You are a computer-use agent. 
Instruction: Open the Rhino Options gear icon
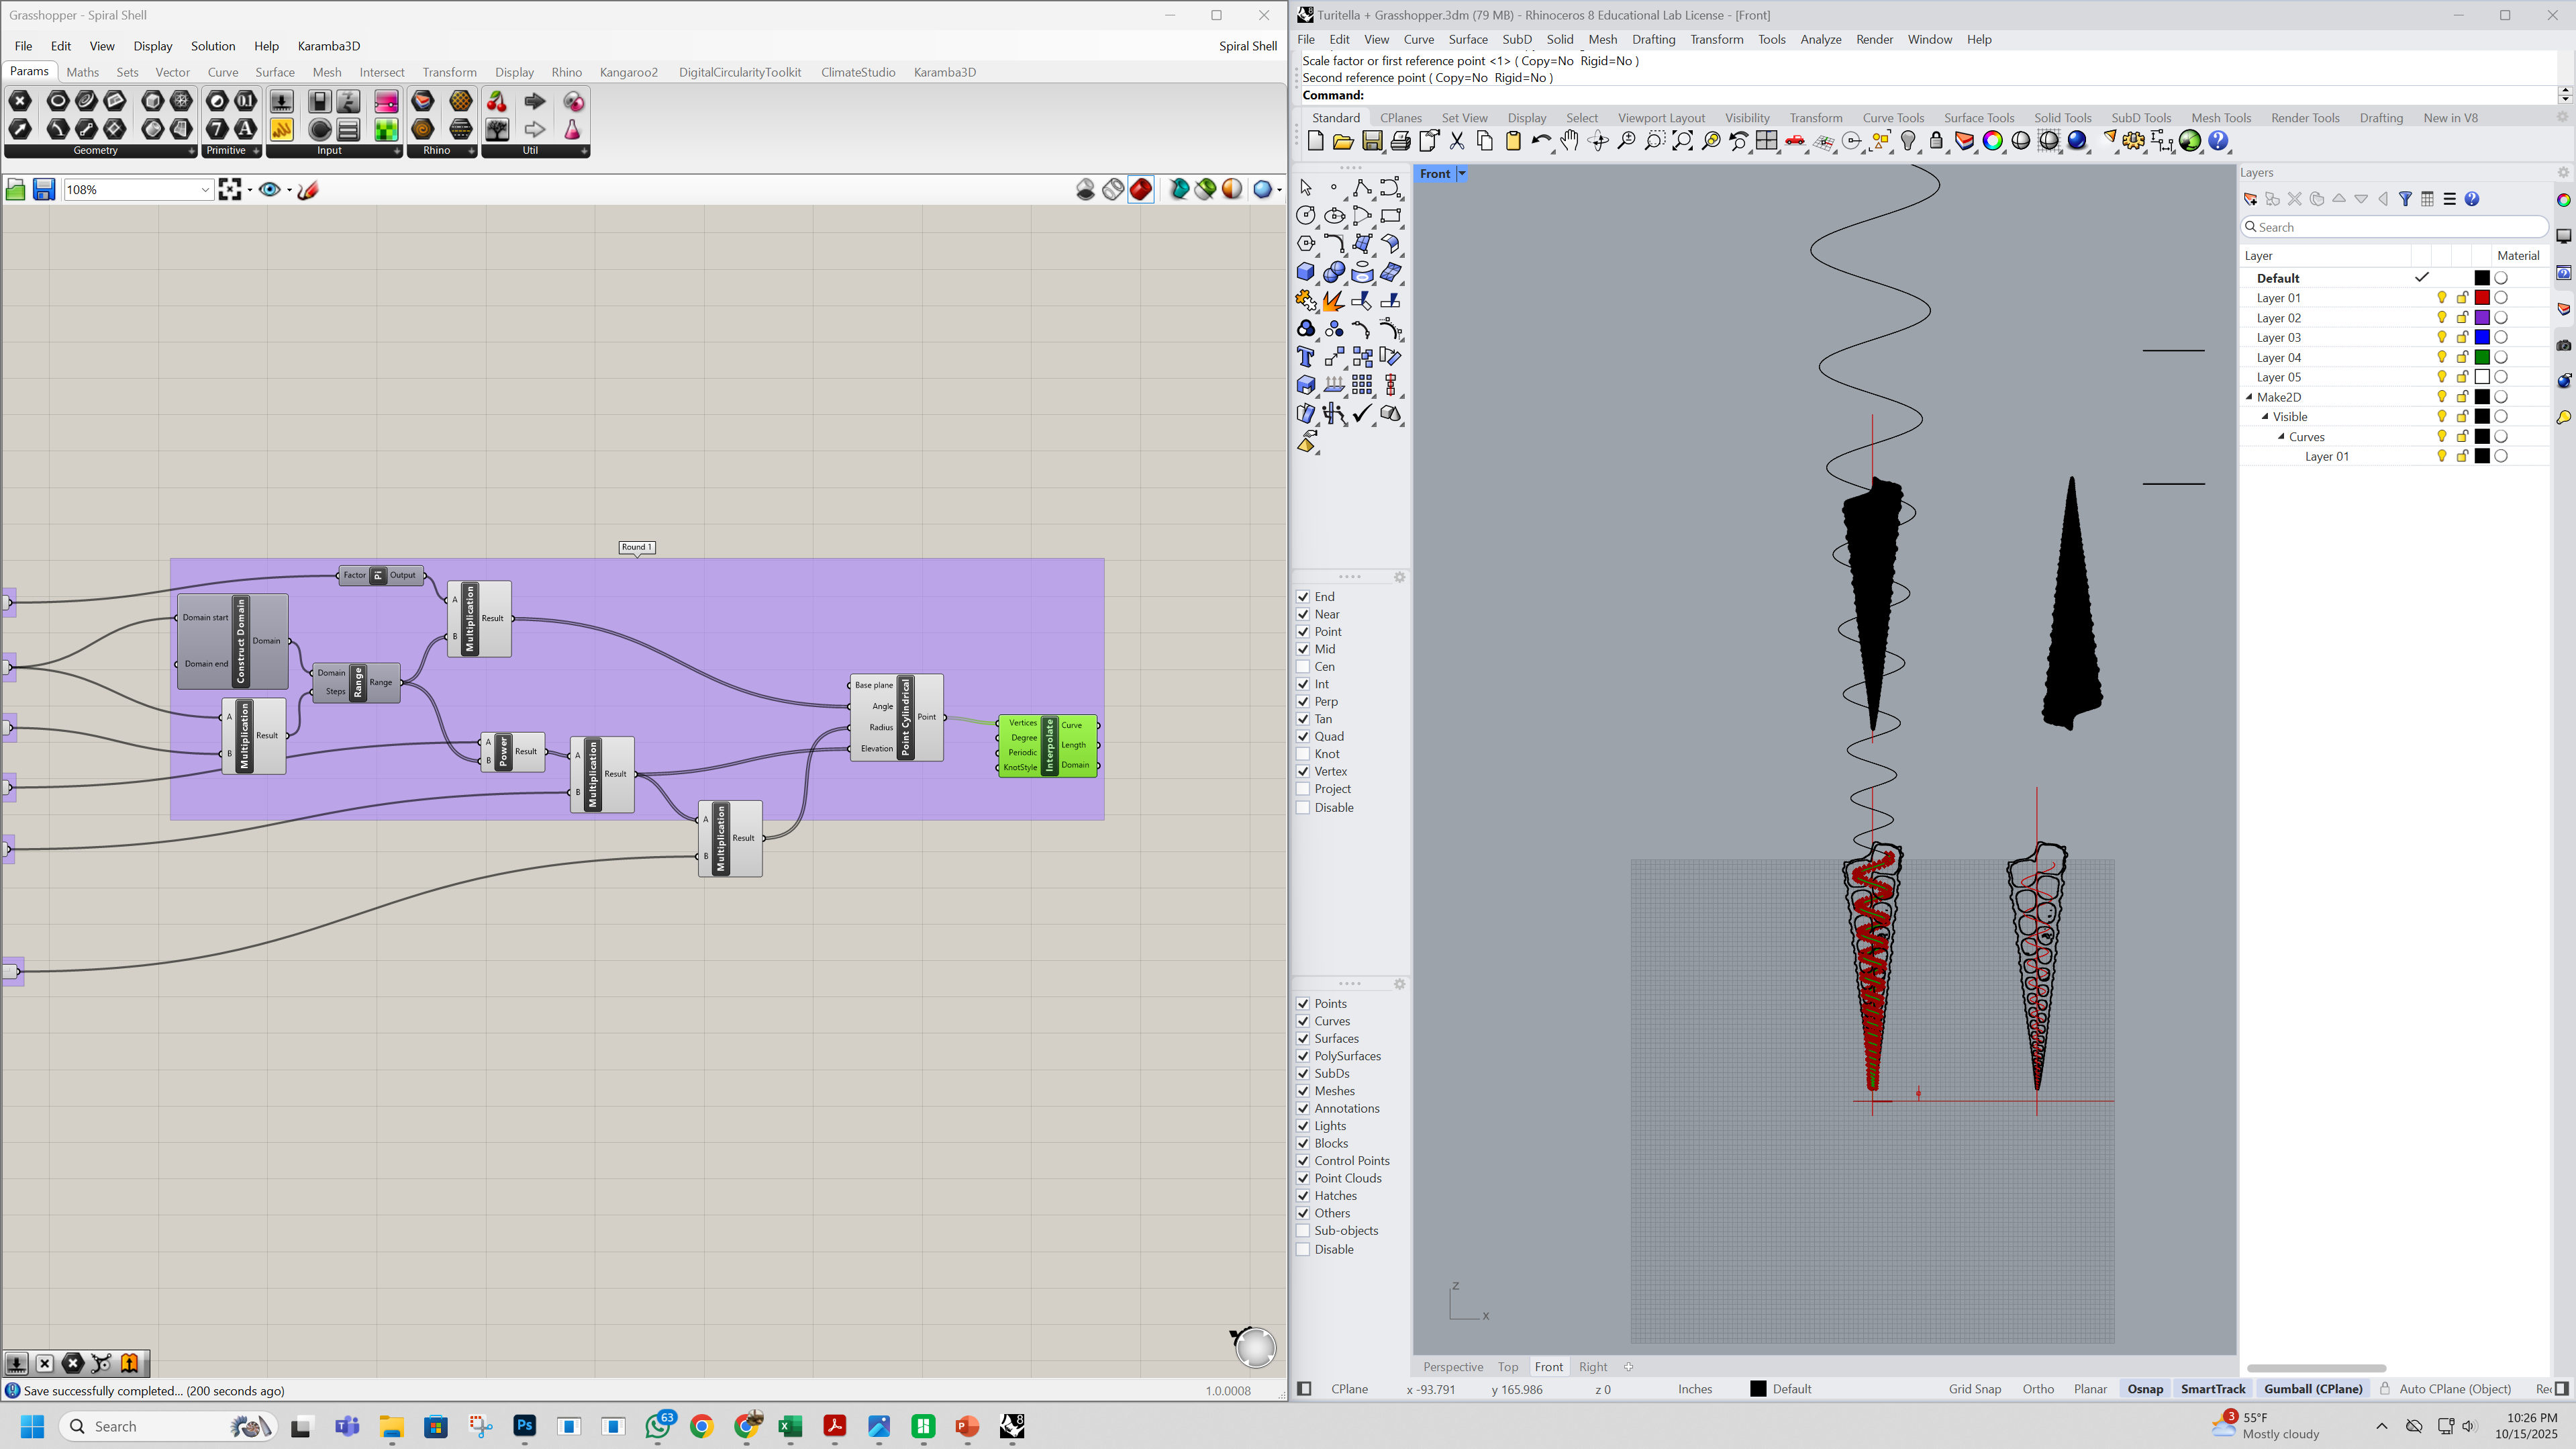2133,141
